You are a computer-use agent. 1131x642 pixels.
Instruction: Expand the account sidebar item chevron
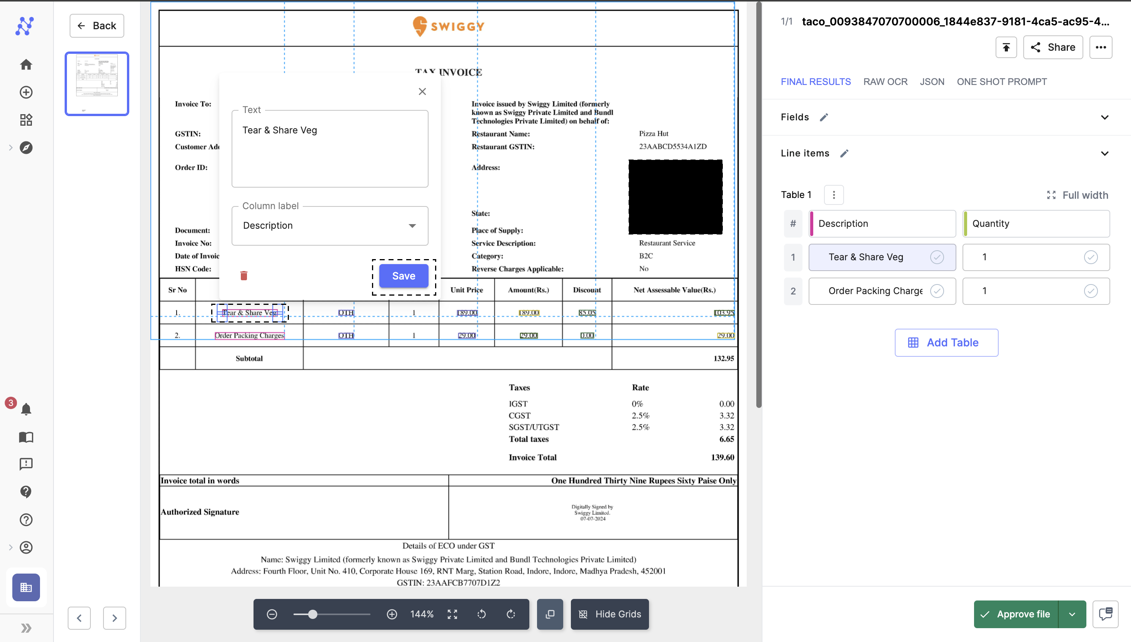11,547
